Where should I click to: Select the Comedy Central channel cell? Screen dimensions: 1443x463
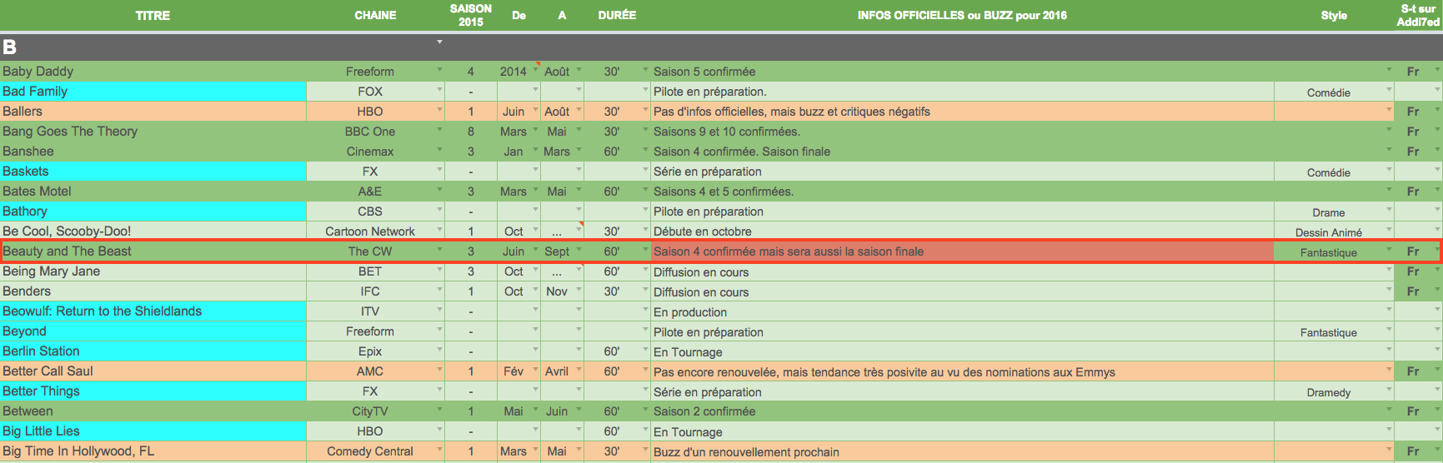[x=370, y=451]
